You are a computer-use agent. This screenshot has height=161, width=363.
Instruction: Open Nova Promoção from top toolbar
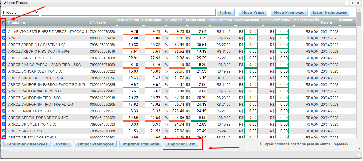coord(289,12)
